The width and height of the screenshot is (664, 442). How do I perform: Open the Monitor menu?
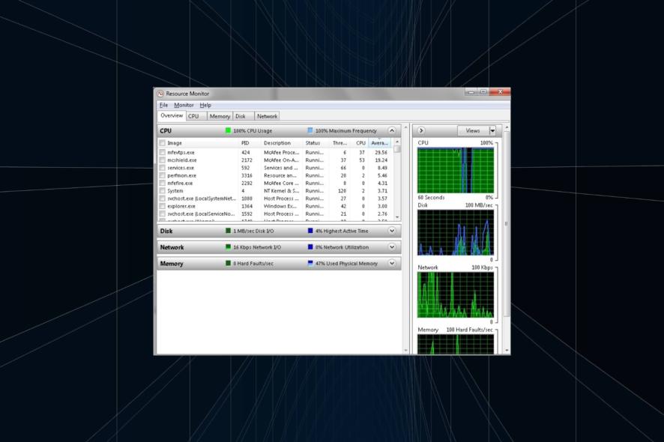pos(184,105)
